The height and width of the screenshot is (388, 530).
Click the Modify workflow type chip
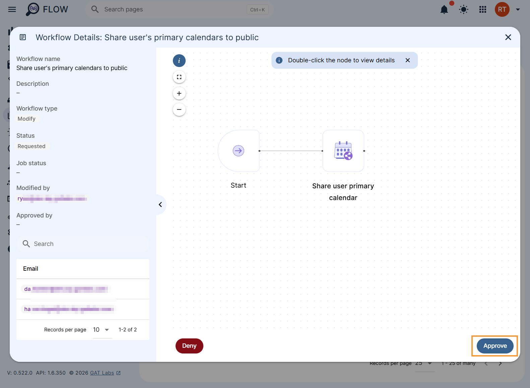tap(26, 119)
